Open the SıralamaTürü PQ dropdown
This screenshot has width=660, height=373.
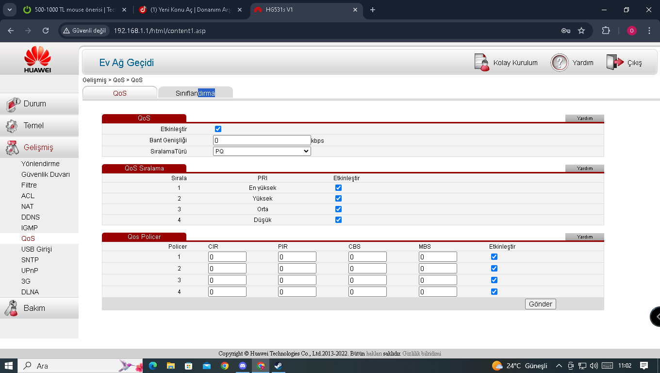click(x=262, y=151)
